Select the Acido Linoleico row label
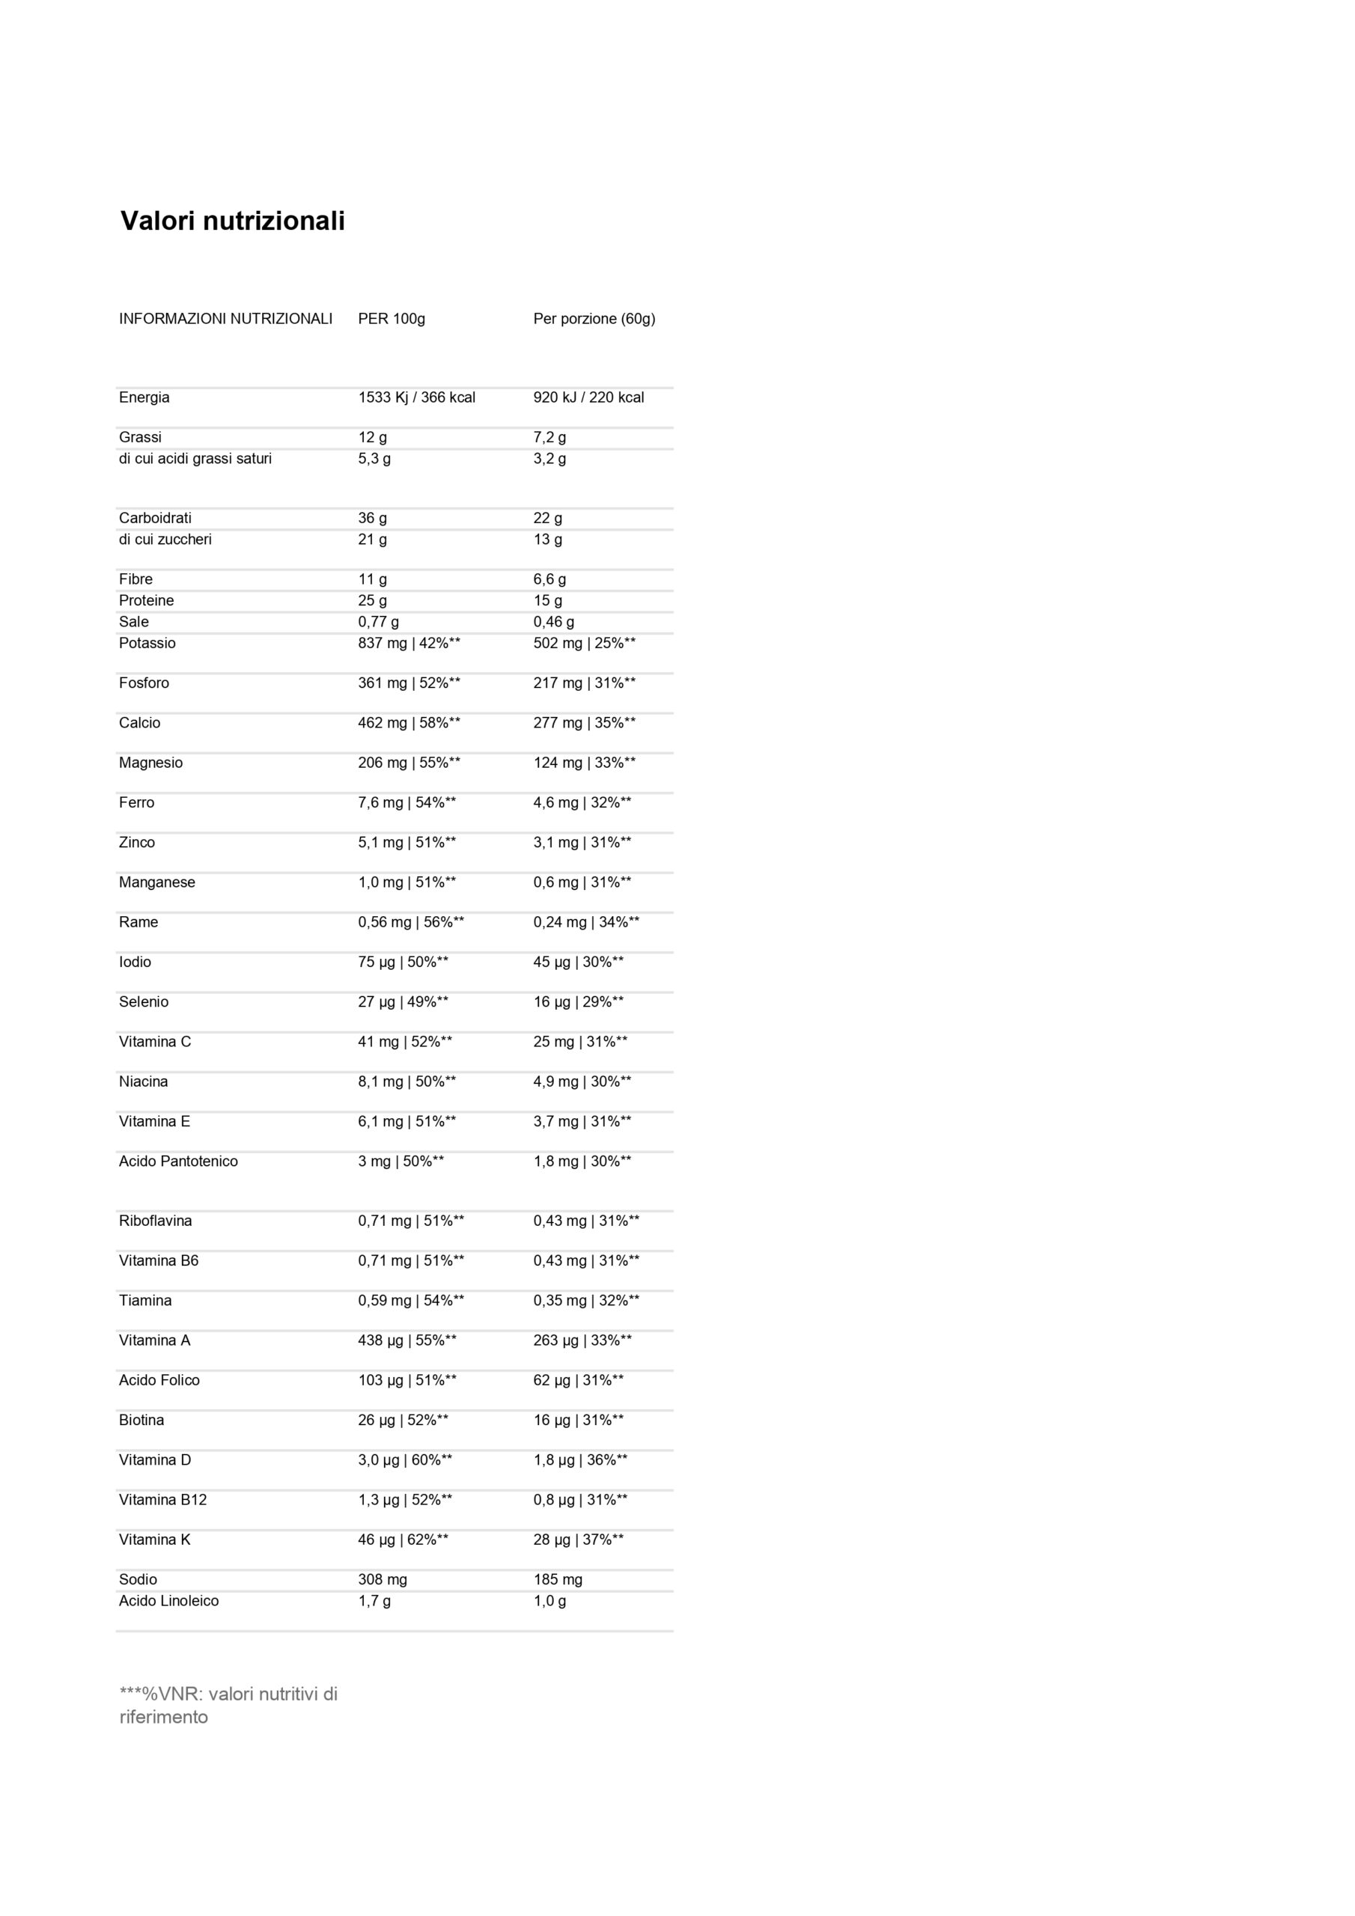The width and height of the screenshot is (1355, 1916). [168, 1601]
